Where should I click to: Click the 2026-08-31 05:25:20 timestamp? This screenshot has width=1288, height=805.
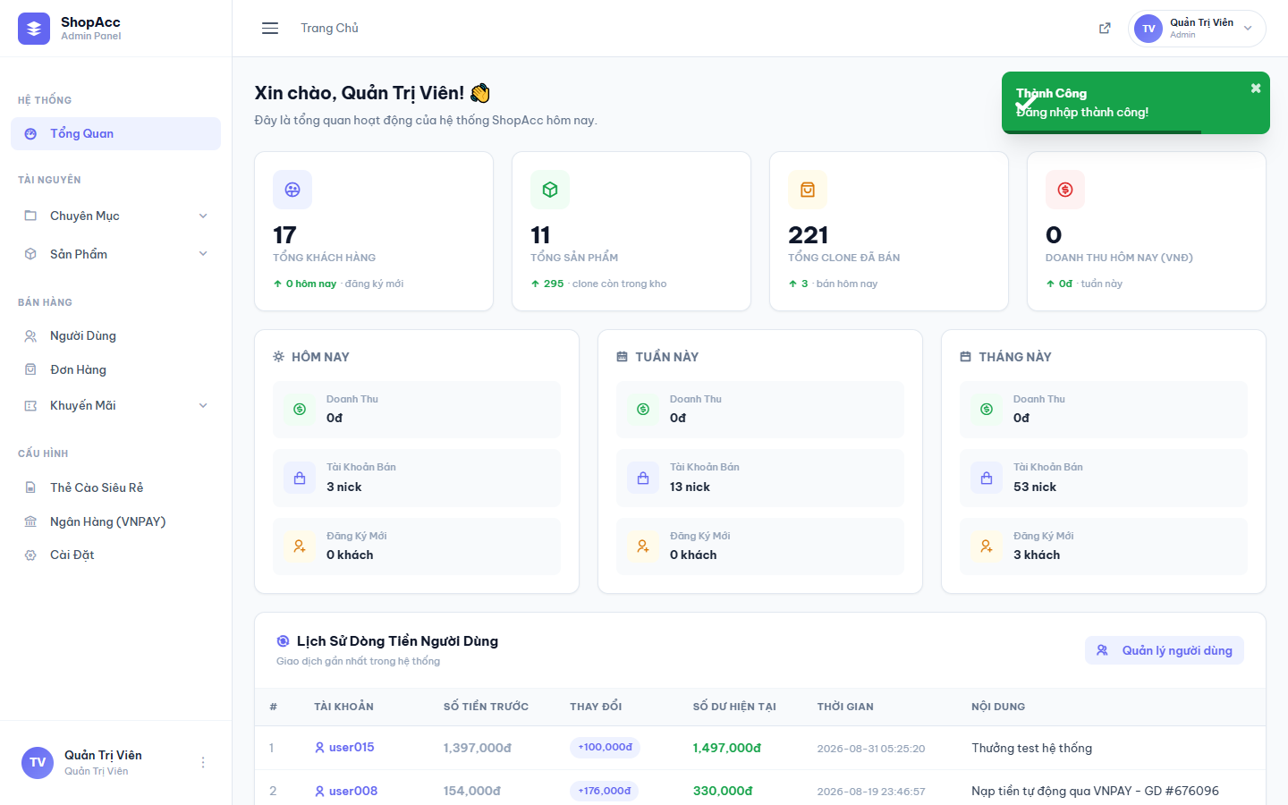click(x=870, y=749)
